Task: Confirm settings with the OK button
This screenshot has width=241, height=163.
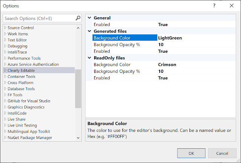Action: [191, 153]
